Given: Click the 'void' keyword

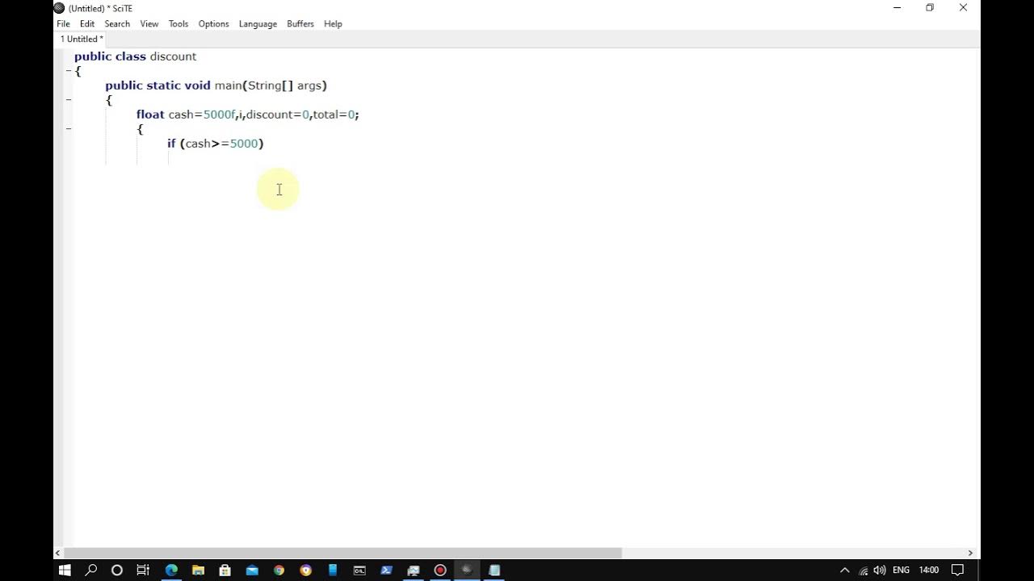Looking at the screenshot, I should point(197,86).
